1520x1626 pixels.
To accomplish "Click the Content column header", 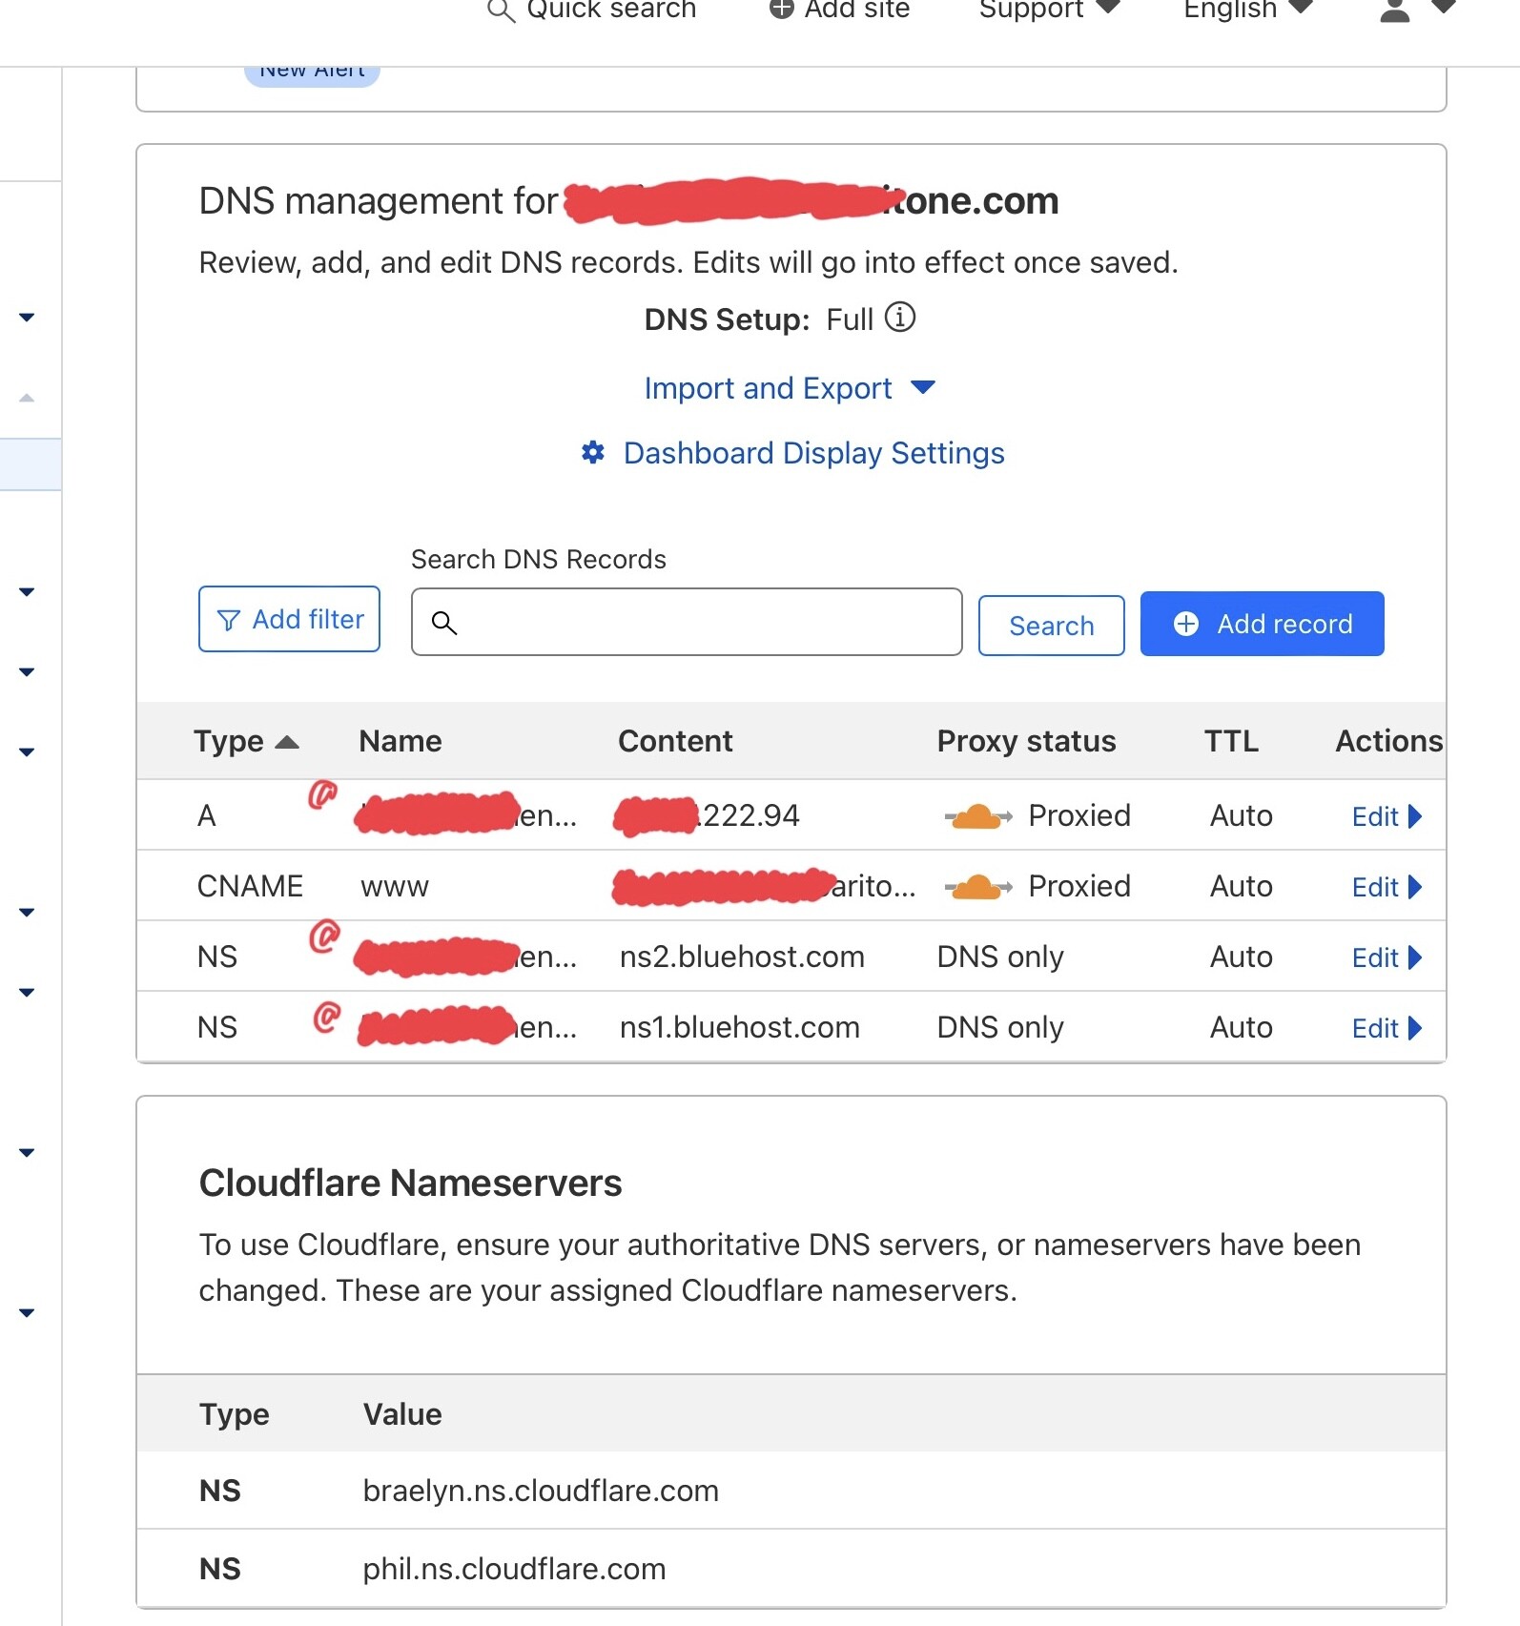I will click(x=675, y=741).
